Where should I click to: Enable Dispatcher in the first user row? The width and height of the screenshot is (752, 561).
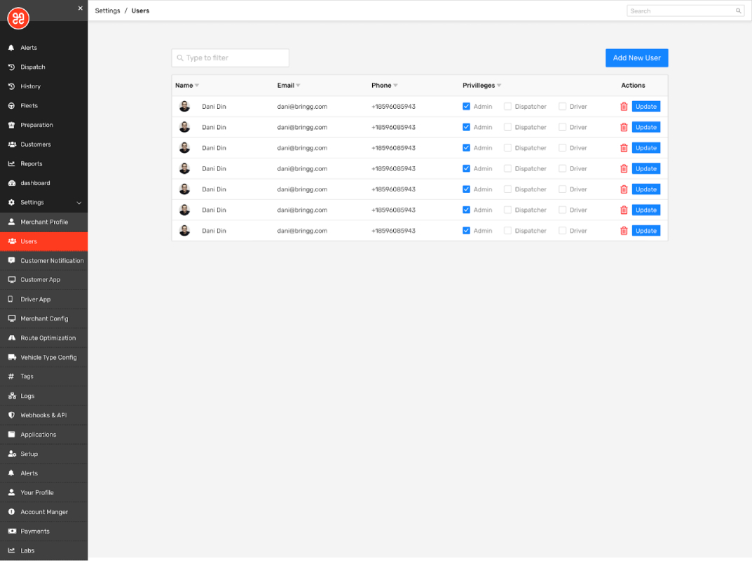507,107
